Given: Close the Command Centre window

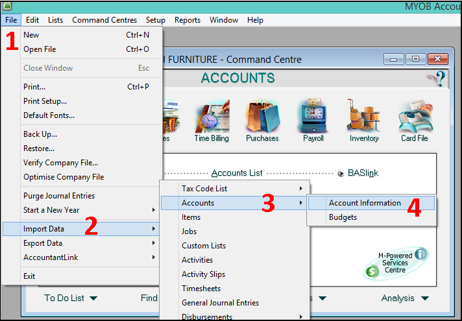Looking at the screenshot, I should point(438,59).
